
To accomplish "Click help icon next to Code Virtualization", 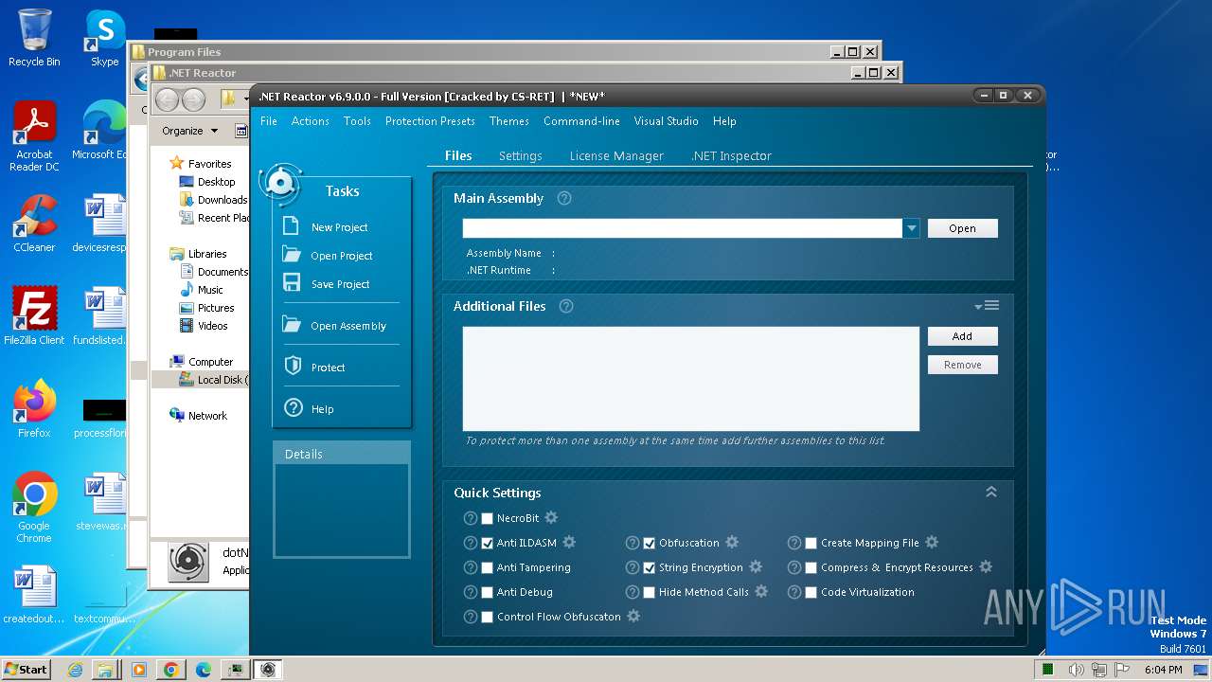I will [x=793, y=592].
